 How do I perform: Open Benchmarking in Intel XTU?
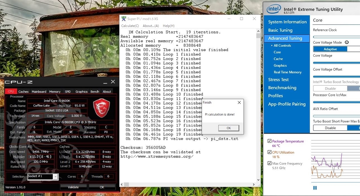click(282, 88)
